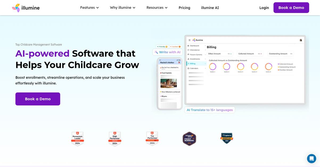Viewport: 320px width, 167px height.
Task: Click the user avatar in the mockup header
Action: pyautogui.click(x=301, y=40)
